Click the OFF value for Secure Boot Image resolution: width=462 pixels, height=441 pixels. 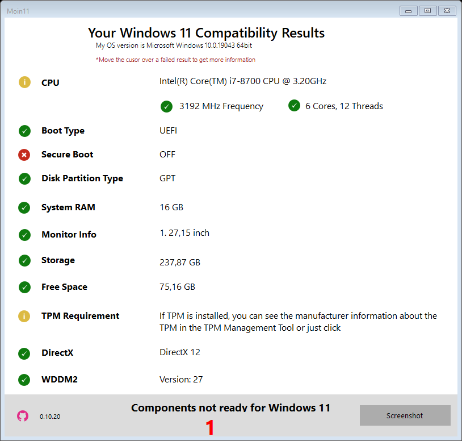click(167, 155)
